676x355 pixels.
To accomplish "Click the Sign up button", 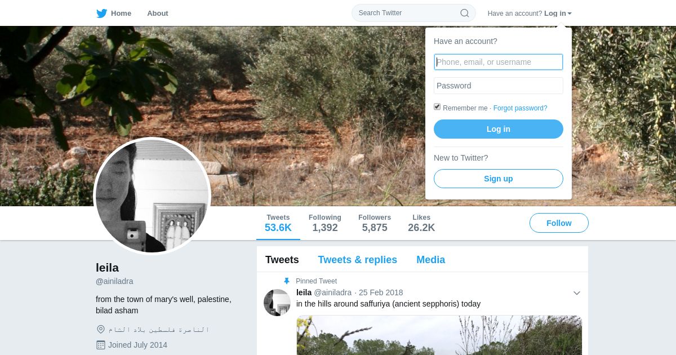I will (499, 179).
